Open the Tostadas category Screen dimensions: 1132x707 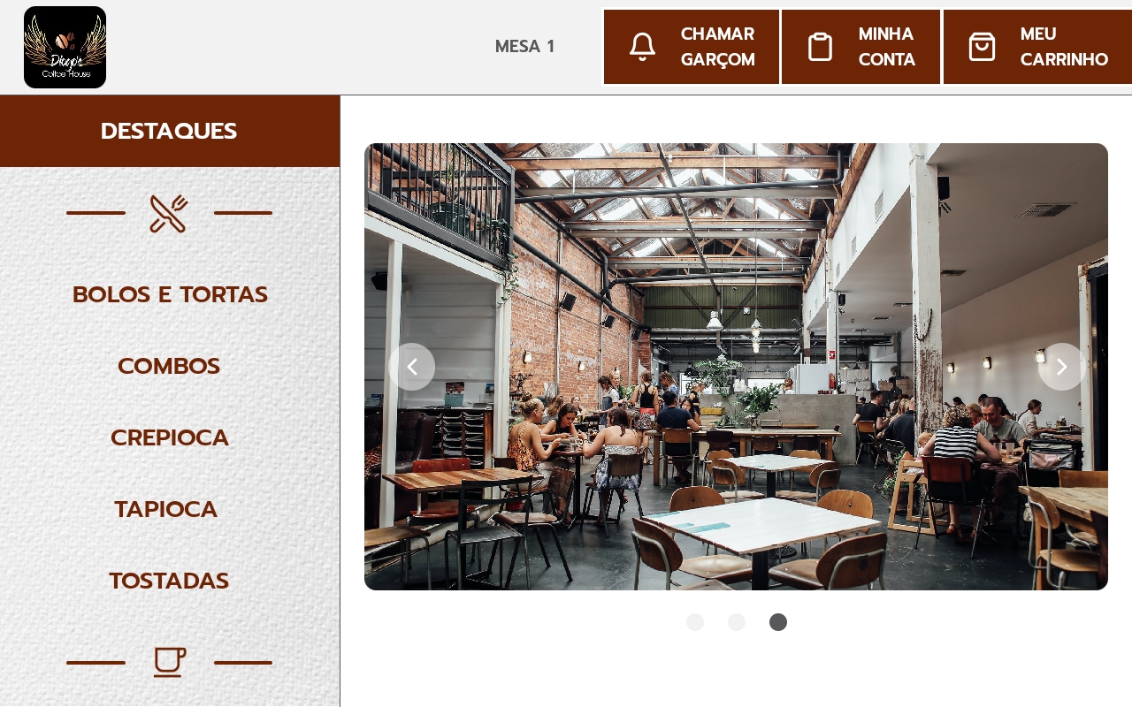pos(169,581)
